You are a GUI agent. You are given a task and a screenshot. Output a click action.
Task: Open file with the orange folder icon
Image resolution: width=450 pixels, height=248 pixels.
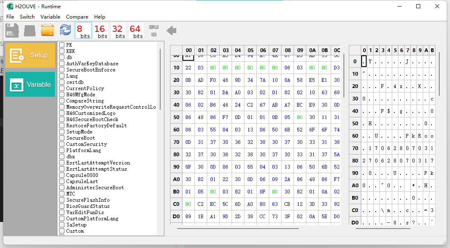click(x=47, y=30)
